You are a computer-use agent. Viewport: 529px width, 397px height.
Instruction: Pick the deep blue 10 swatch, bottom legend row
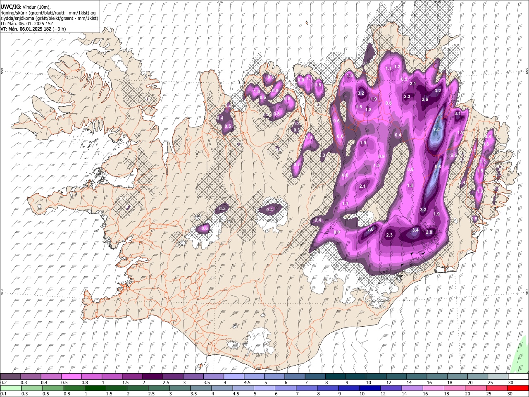coord(370,388)
